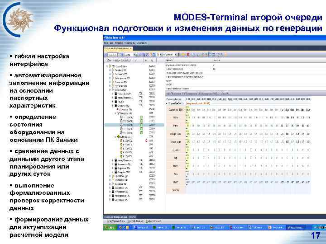Click the Параметр header of the properties grid

(x=189, y=60)
